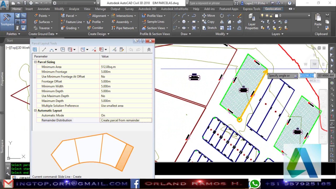
Task: Open the Survey ribbon tab
Action: (129, 9)
